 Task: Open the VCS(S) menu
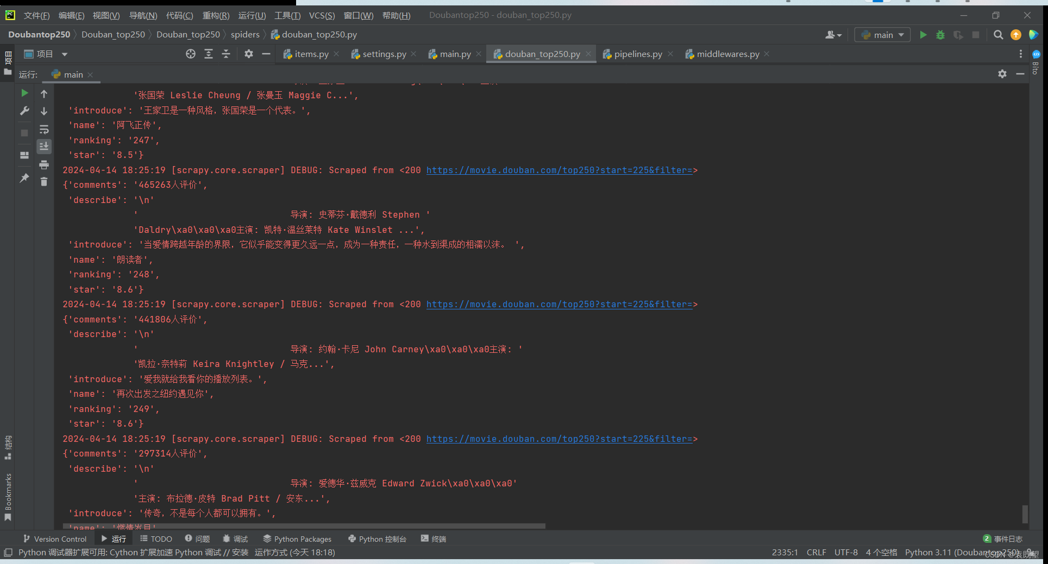pos(322,15)
